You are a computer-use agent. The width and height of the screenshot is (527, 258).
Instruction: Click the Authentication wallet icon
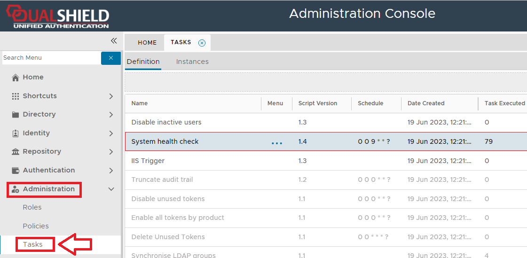[16, 171]
